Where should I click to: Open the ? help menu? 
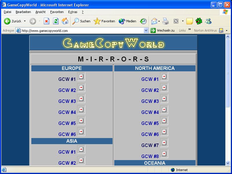pos(83,12)
